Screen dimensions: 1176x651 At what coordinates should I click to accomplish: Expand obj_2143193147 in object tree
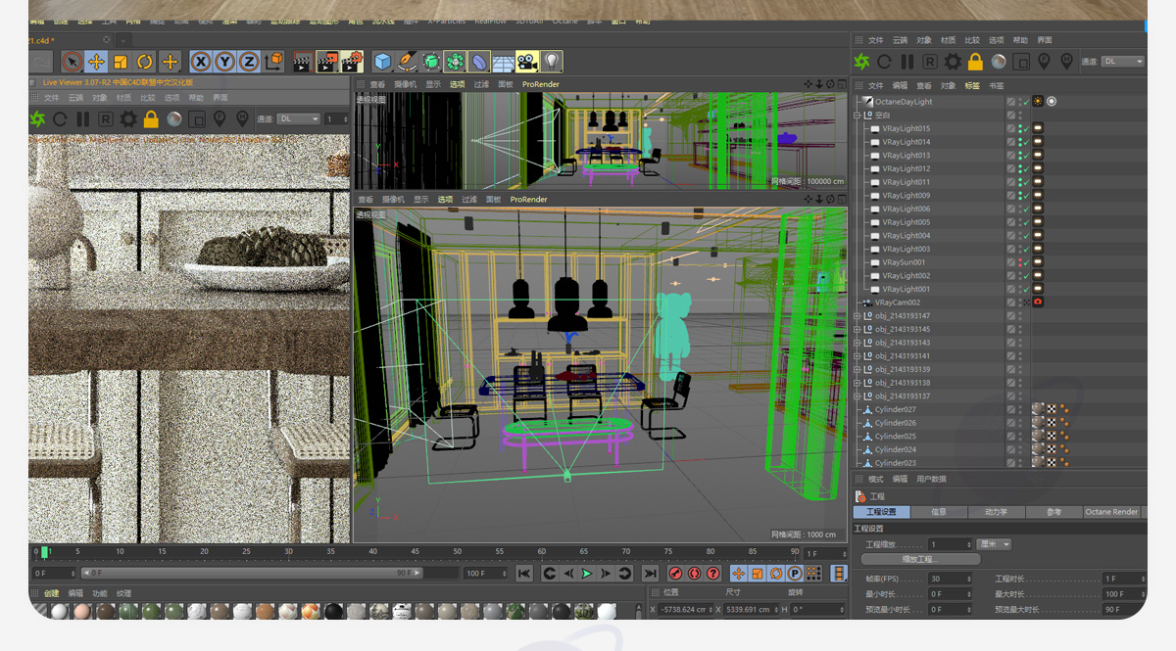pyautogui.click(x=857, y=316)
